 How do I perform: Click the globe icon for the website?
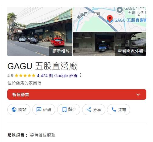(14, 110)
